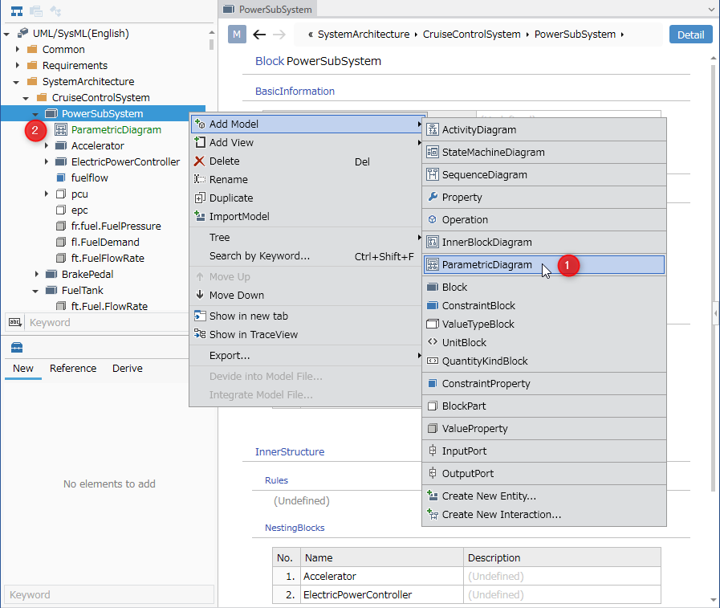Click the tree view icon in top toolbar
This screenshot has width=720, height=608.
pos(17,11)
